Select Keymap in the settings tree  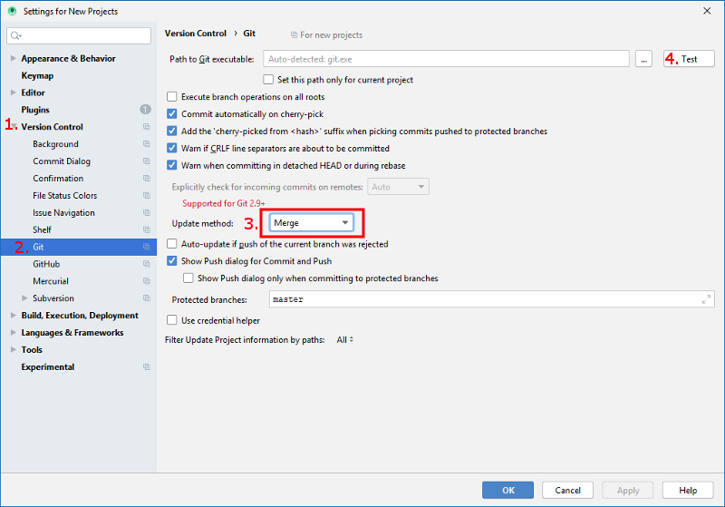[37, 75]
